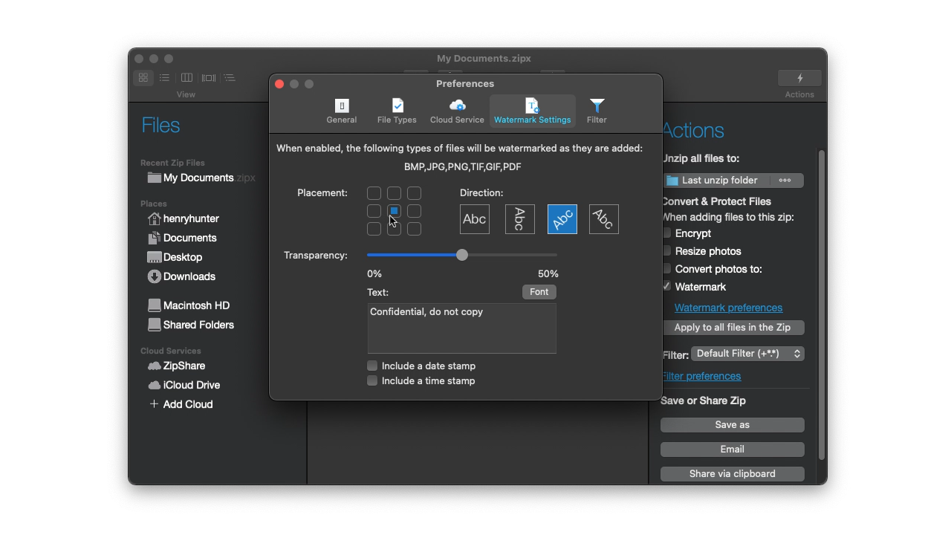Open Downloads in Places sidebar
Screen dimensions: 951x535
[x=189, y=276]
